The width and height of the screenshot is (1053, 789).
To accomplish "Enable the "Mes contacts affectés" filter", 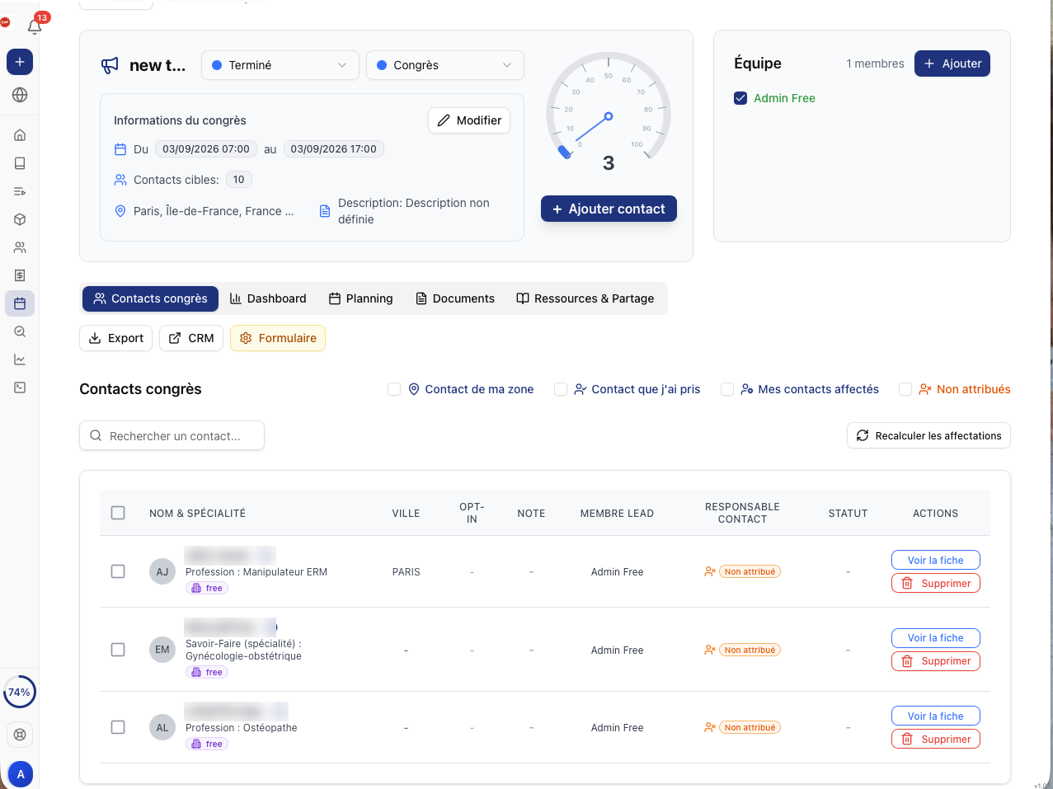I will coord(727,389).
